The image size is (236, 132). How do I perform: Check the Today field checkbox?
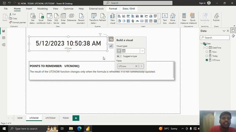click(x=206, y=56)
